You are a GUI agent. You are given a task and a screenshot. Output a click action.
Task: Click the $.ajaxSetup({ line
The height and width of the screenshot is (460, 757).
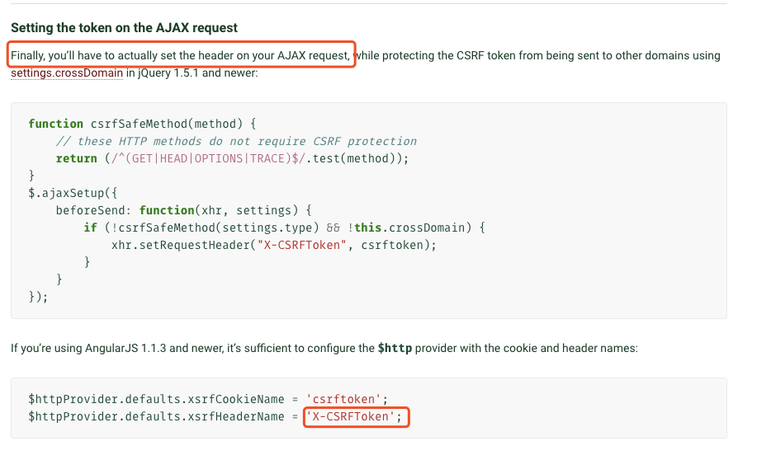[x=73, y=194]
